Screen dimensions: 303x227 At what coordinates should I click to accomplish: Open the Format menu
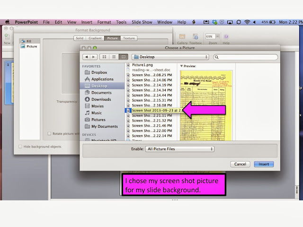tap(104, 22)
